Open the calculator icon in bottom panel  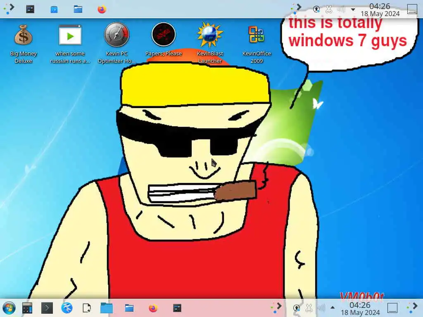pos(27,308)
